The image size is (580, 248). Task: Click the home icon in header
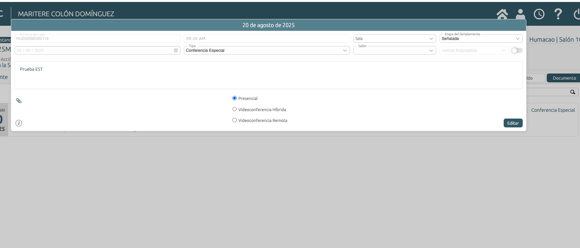click(502, 14)
